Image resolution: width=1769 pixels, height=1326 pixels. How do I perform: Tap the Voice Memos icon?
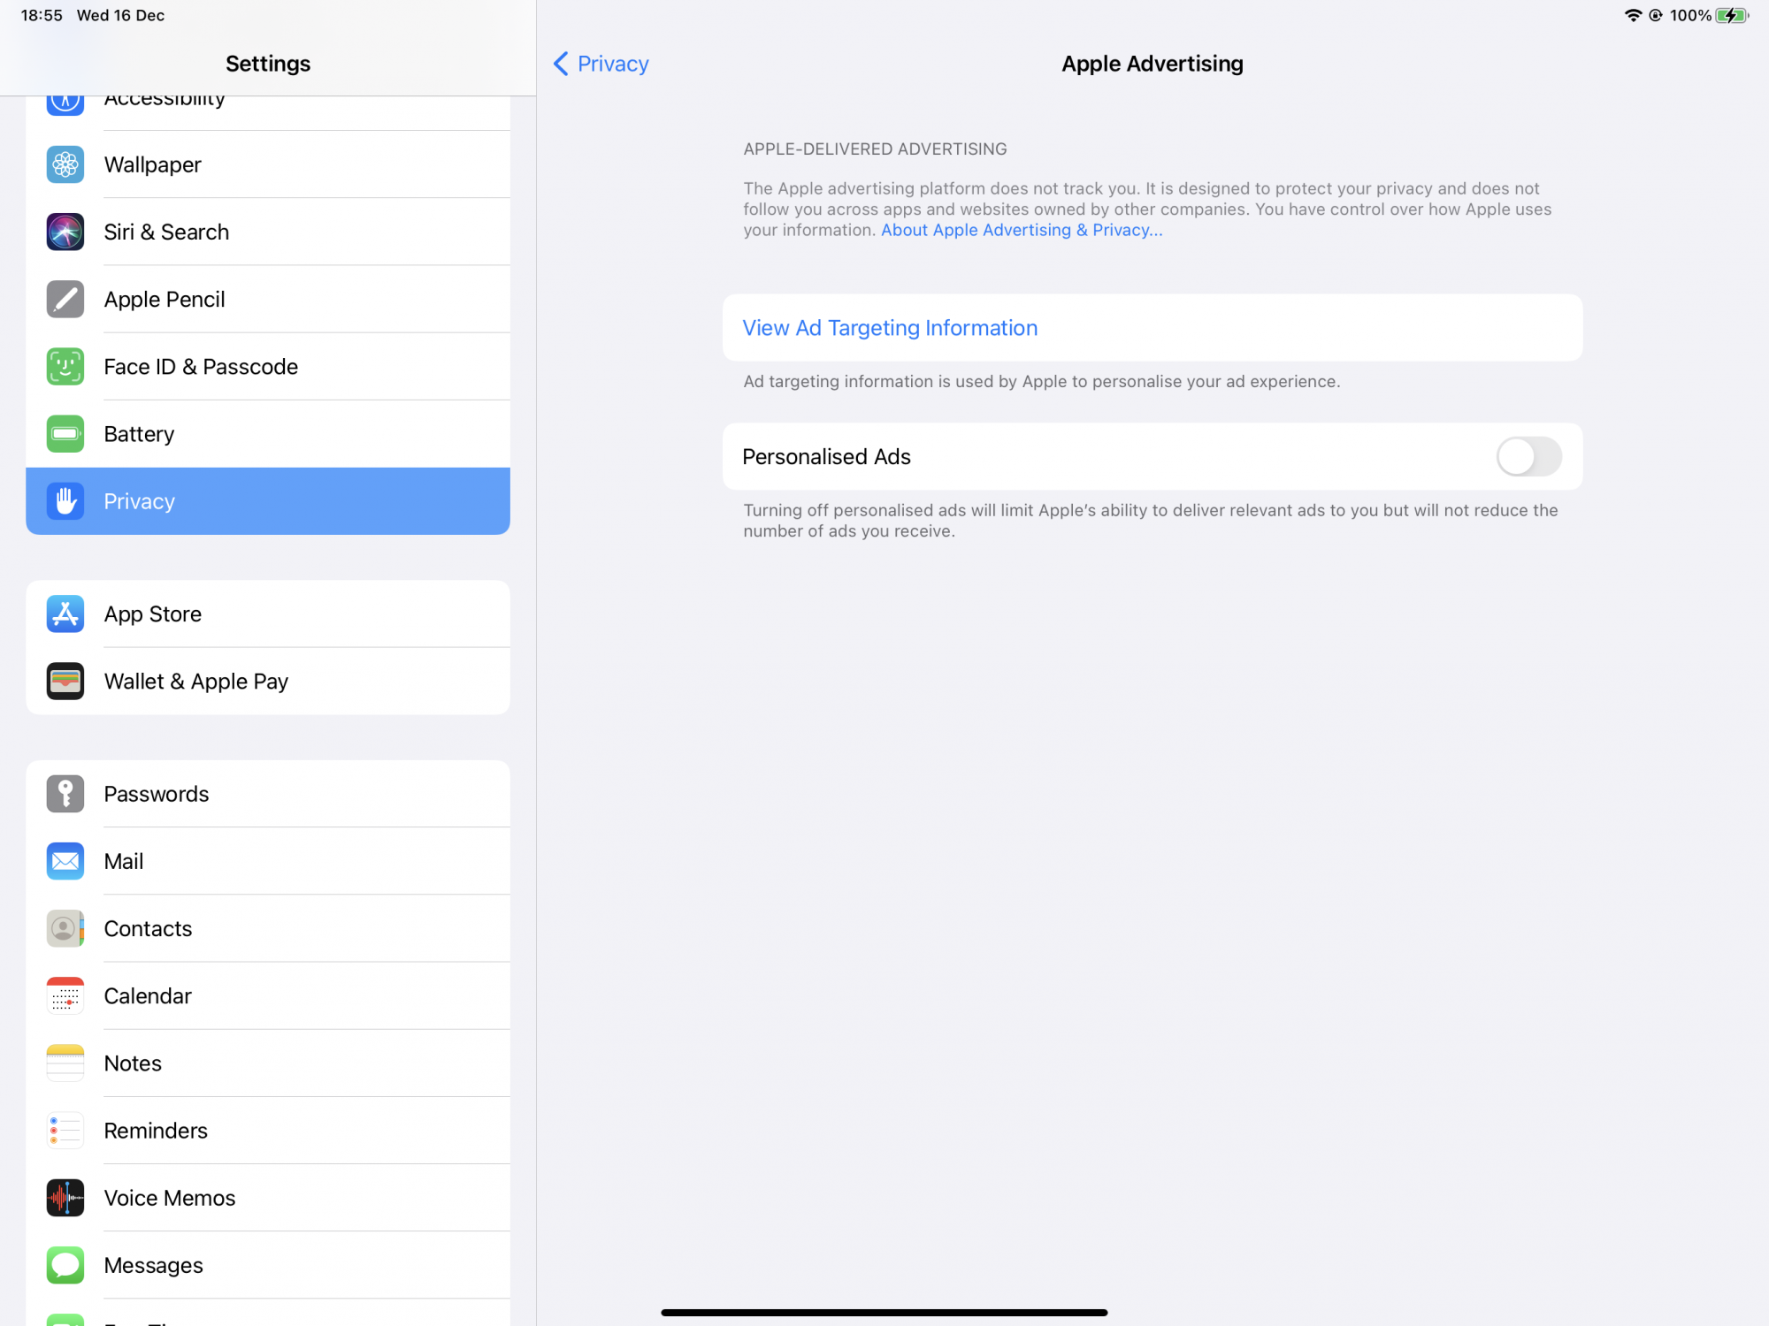[65, 1198]
